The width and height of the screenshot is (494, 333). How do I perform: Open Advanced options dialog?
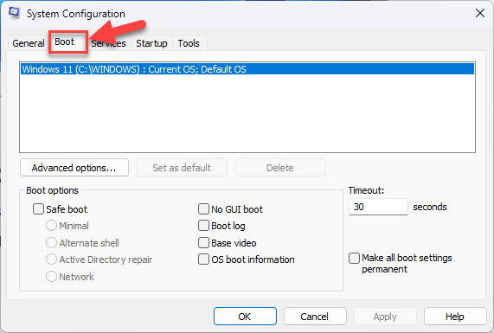tap(74, 168)
